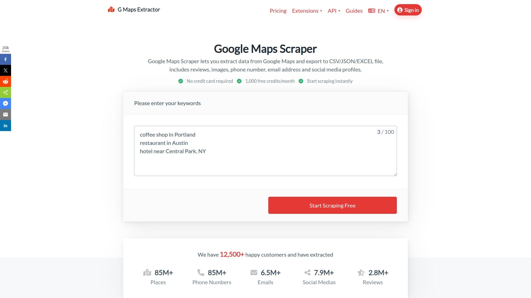Expand the API dropdown menu
This screenshot has width=531, height=298.
point(334,11)
